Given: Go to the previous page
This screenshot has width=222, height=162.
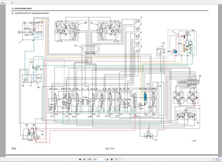Looking at the screenshot, I should point(84,159).
